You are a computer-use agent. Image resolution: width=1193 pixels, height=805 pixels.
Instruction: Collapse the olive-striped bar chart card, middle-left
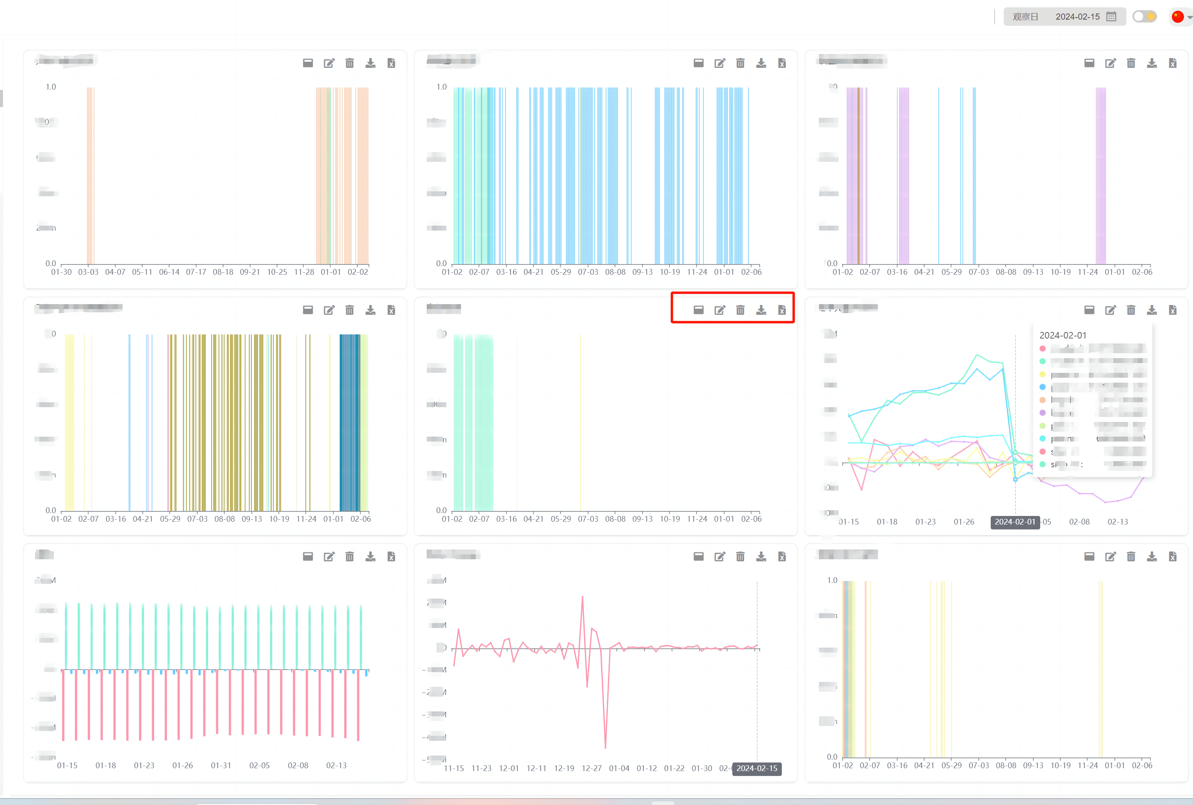308,310
